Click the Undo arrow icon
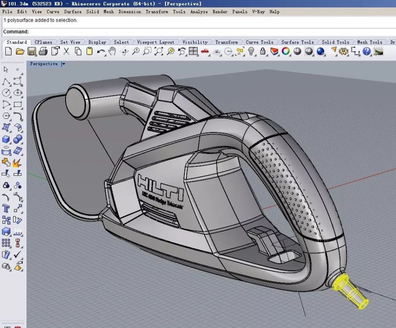This screenshot has width=396, height=328. tap(101, 52)
